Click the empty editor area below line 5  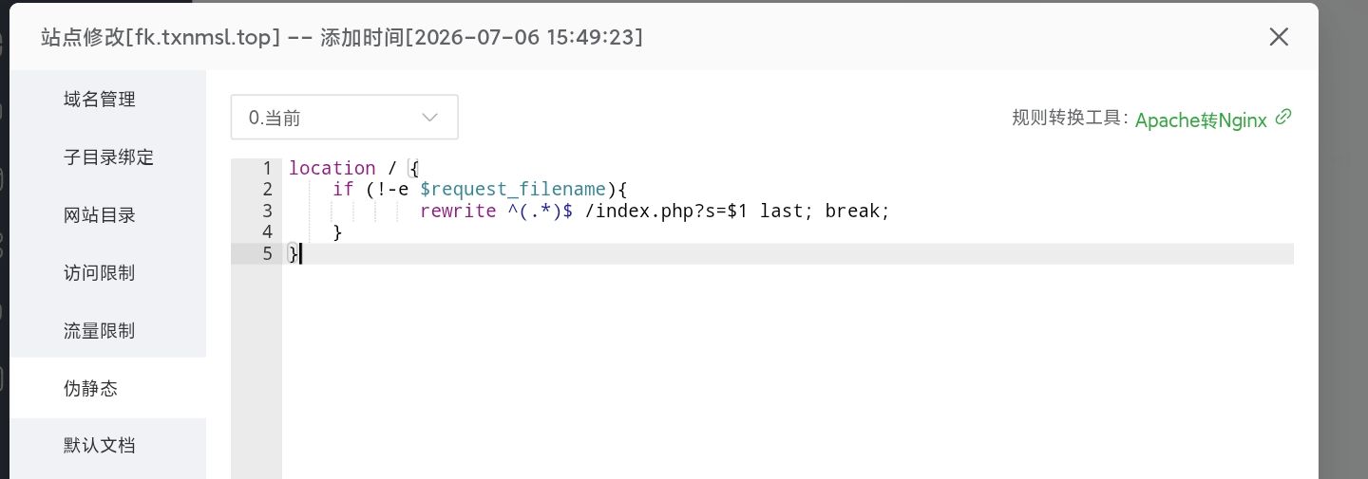click(788, 370)
